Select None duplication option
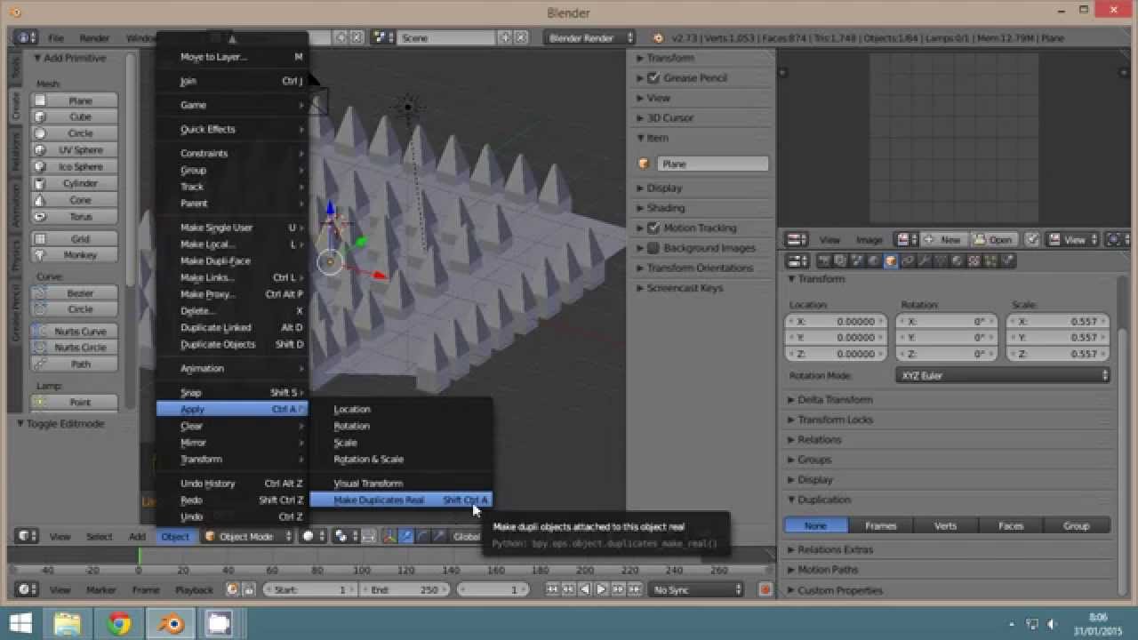The width and height of the screenshot is (1138, 640). point(815,525)
